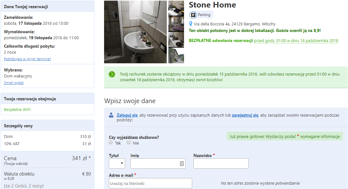Open the second small bedroom thumbnail
The image size is (348, 189).
176,24
